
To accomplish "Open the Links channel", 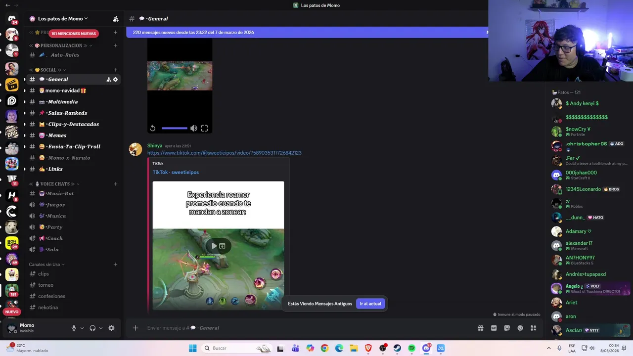I will (x=73, y=169).
